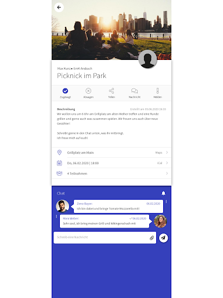This screenshot has height=298, width=223.
Task: Expand the location row chevron
Action: tap(167, 152)
